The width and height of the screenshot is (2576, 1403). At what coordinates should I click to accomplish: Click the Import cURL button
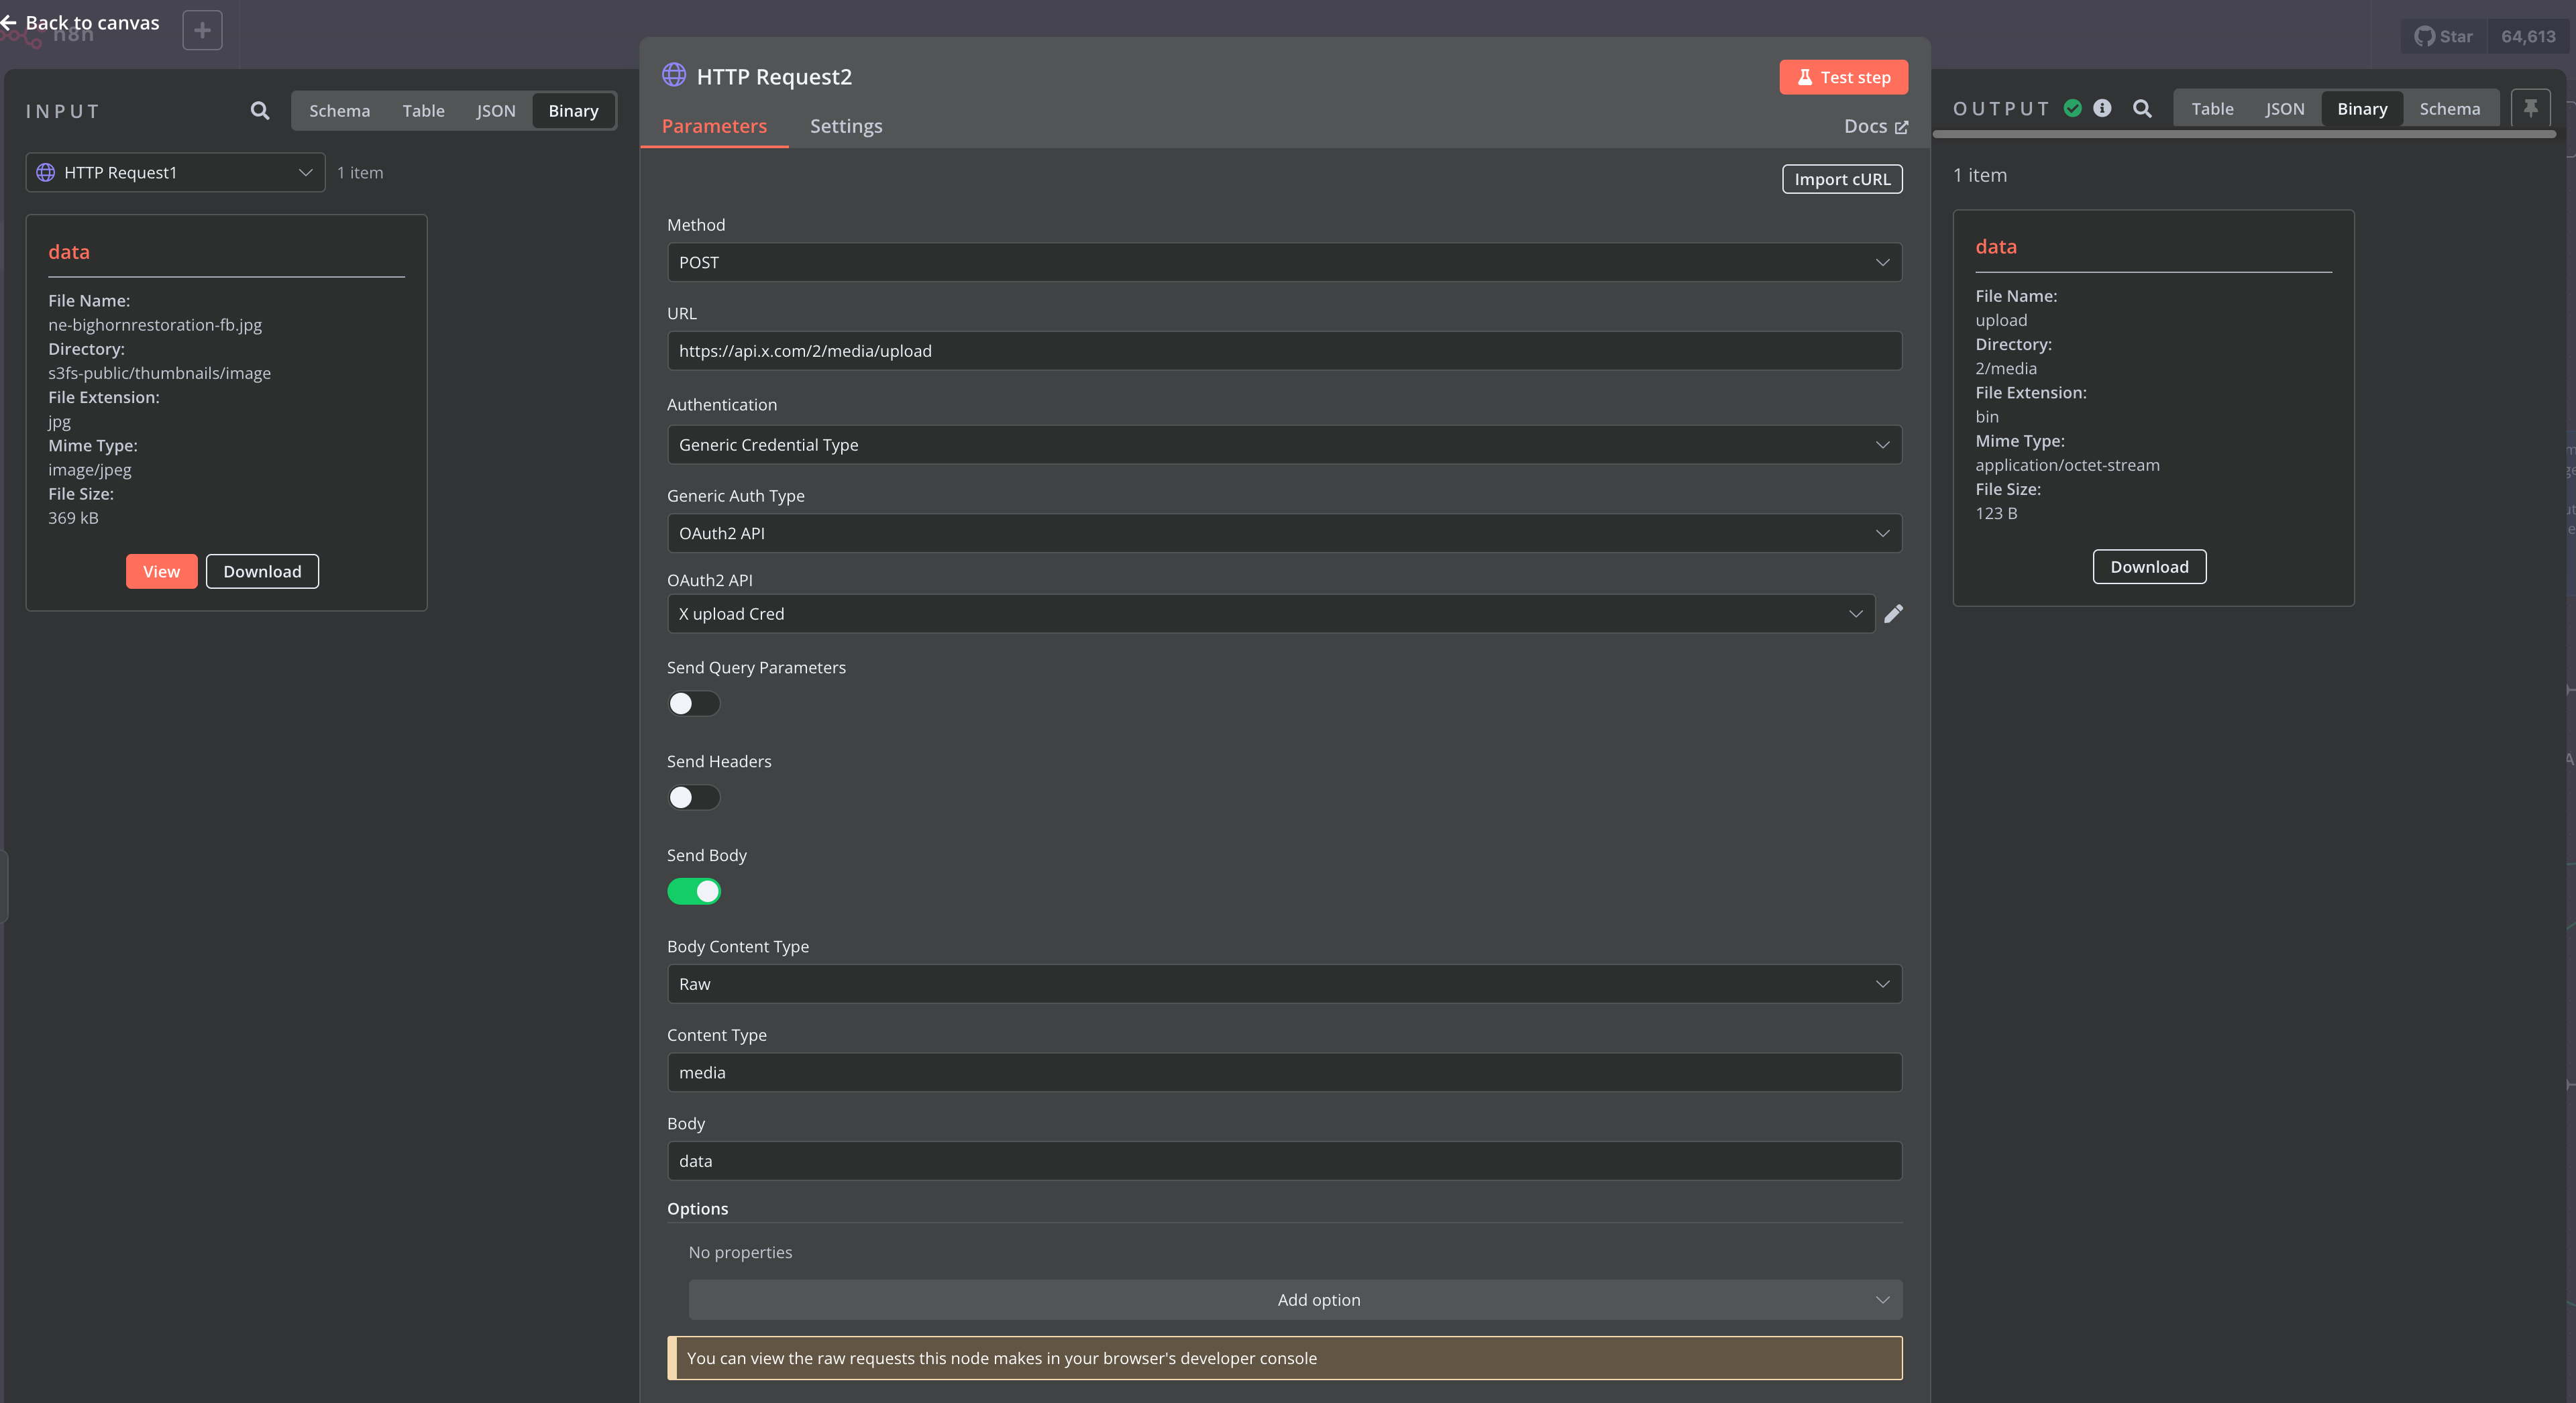coord(1841,179)
